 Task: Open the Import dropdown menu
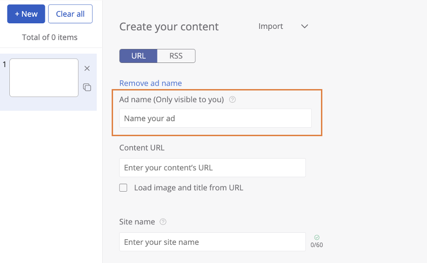271,26
